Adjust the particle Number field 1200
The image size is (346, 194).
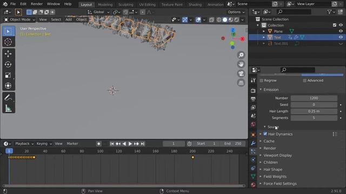(314, 98)
